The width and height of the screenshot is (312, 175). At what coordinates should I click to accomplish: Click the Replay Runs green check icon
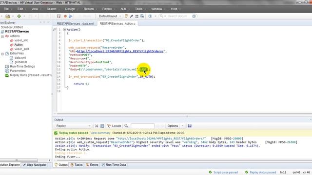pyautogui.click(x=7, y=75)
